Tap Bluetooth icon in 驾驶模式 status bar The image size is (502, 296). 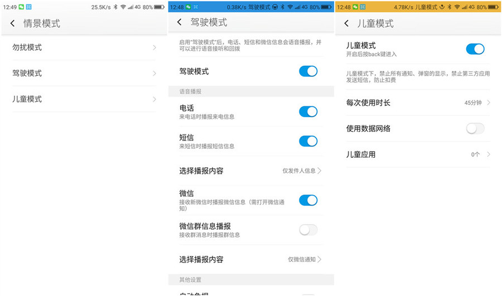(x=282, y=7)
